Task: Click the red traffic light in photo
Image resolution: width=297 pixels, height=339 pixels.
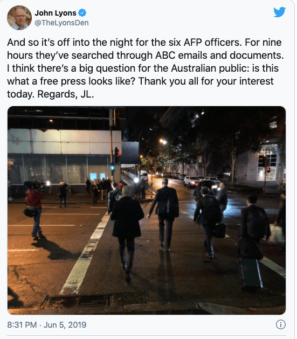Action: point(117,155)
